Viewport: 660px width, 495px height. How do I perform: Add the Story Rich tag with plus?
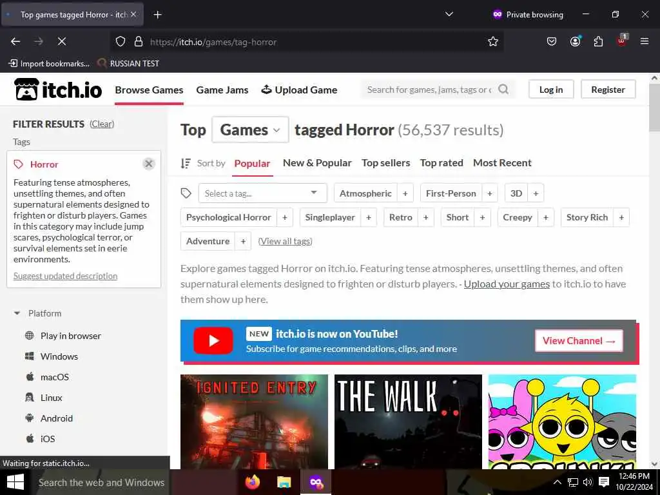tap(621, 217)
